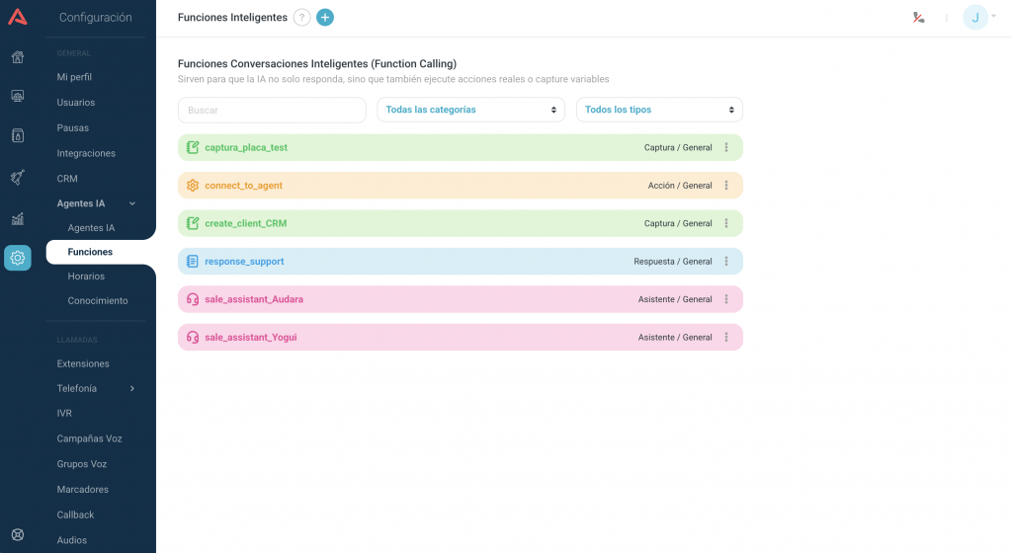The image size is (1012, 553).
Task: Select Integraciones in the sidebar
Action: pyautogui.click(x=86, y=153)
